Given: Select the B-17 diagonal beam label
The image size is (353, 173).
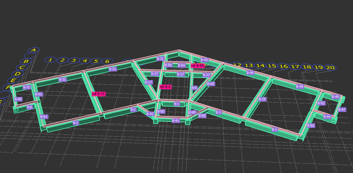Looking at the screenshot, I should pos(149,82).
